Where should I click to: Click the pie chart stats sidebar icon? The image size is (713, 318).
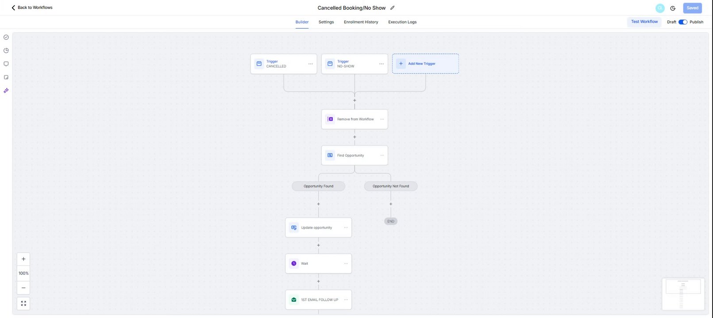[x=6, y=51]
